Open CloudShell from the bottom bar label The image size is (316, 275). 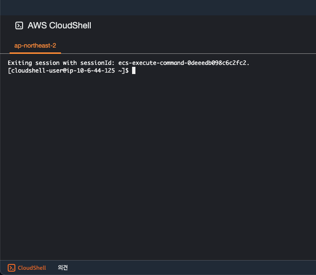pos(32,268)
